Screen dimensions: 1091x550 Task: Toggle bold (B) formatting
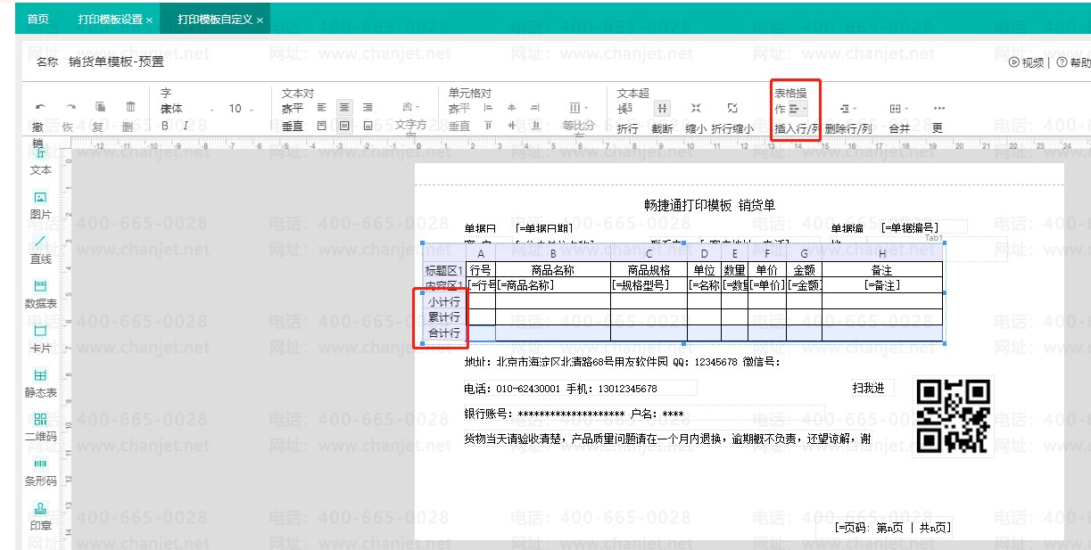(x=165, y=127)
